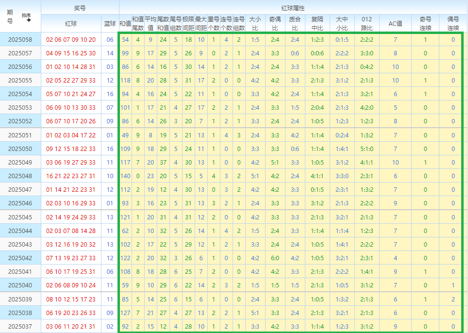The width and height of the screenshot is (468, 333).
Task: Click blue ball 16 in row 2025054
Action: [110, 94]
